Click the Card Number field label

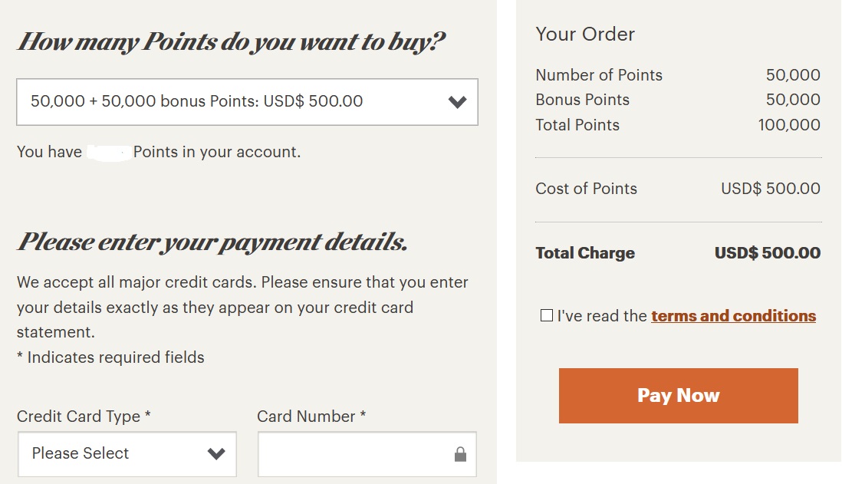pyautogui.click(x=311, y=417)
